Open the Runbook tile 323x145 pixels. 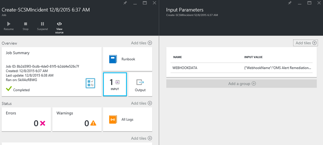pos(127,59)
